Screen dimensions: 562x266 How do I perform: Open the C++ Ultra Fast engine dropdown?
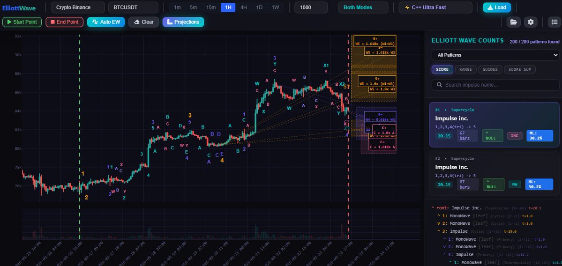click(435, 7)
